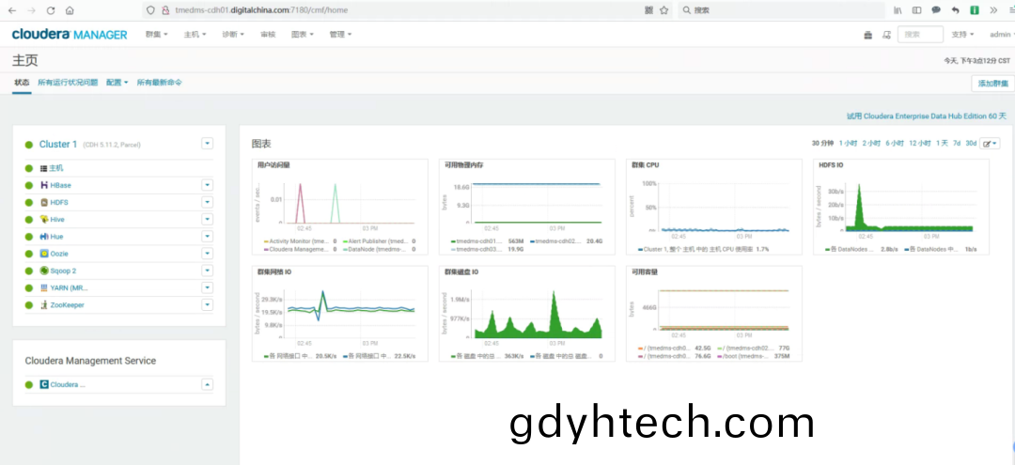1015x465 pixels.
Task: Click the browser forward arrow
Action: coord(31,10)
